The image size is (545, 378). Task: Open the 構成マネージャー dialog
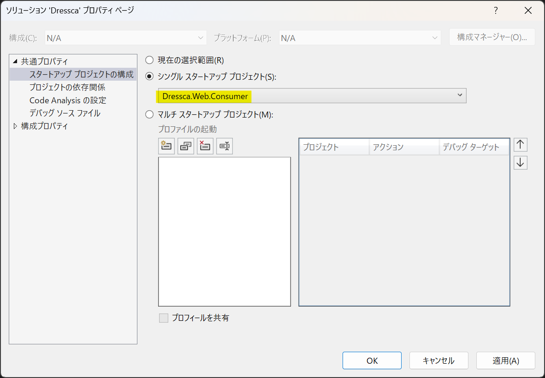[x=492, y=37]
